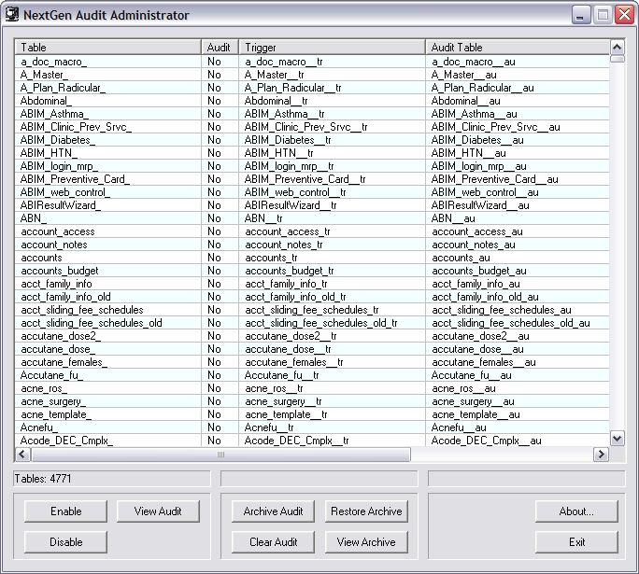Open View Audit
Viewport: 639px width, 574px height.
(x=158, y=511)
